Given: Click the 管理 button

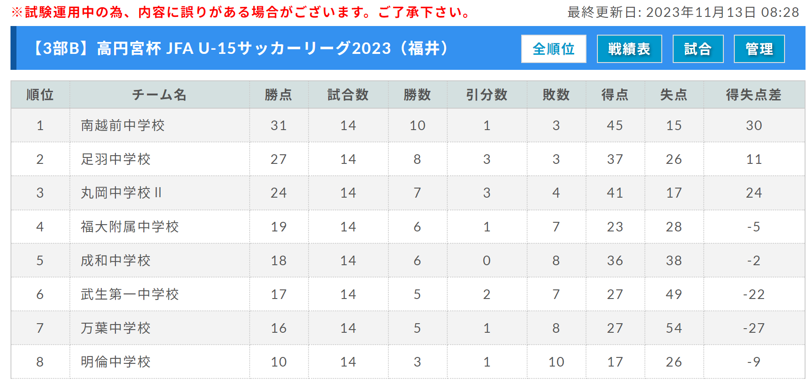Looking at the screenshot, I should pyautogui.click(x=759, y=49).
